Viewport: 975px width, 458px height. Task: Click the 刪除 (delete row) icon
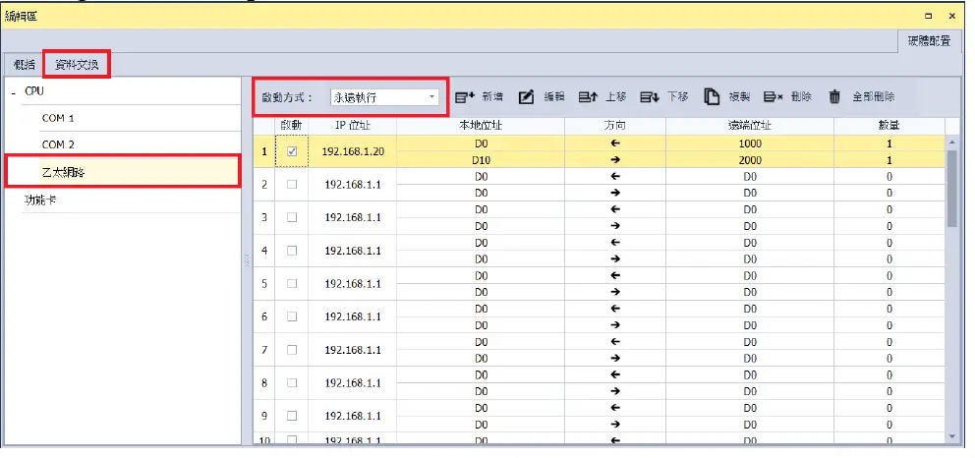tap(774, 97)
